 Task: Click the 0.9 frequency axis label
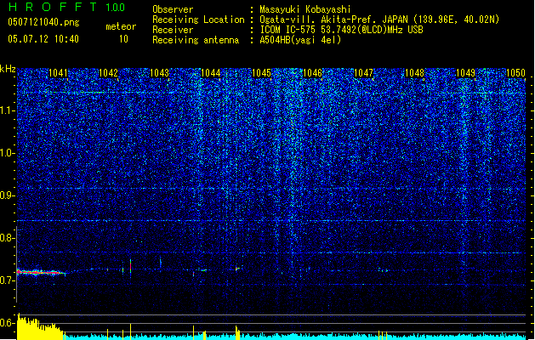7,195
